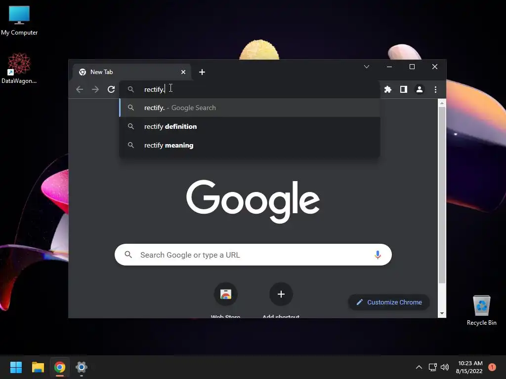Screen dimensions: 506x379
Task: Close the Chrome window
Action: point(435,67)
